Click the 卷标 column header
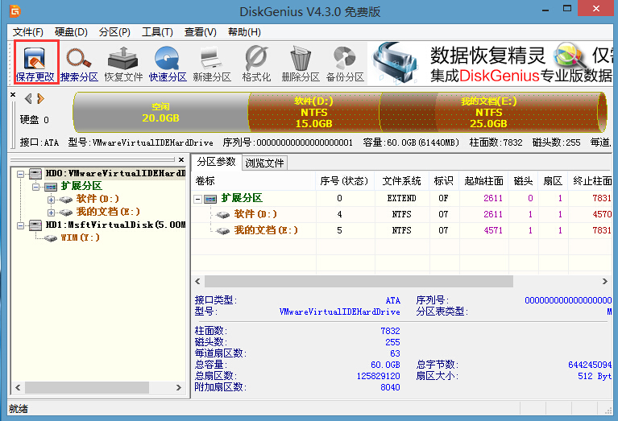 click(254, 181)
